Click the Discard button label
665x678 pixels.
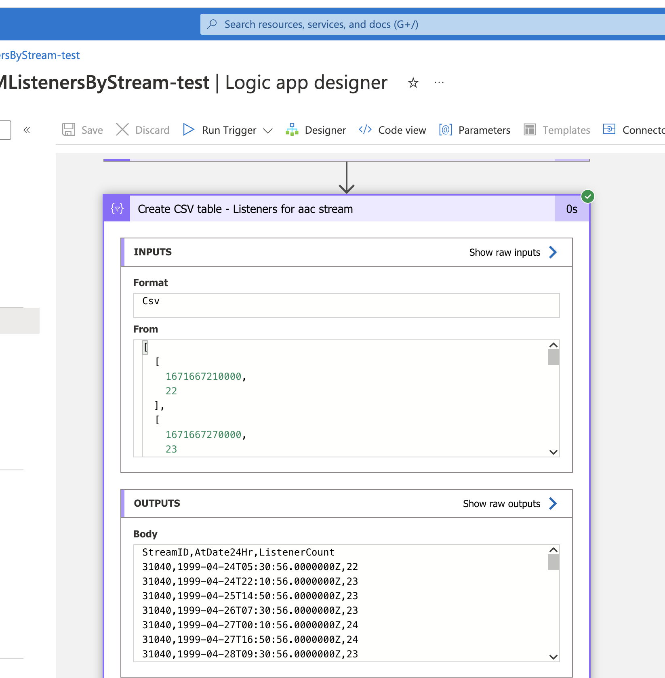pos(152,130)
